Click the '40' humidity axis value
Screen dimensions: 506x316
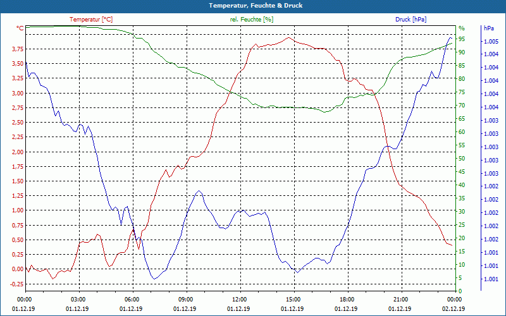click(462, 185)
